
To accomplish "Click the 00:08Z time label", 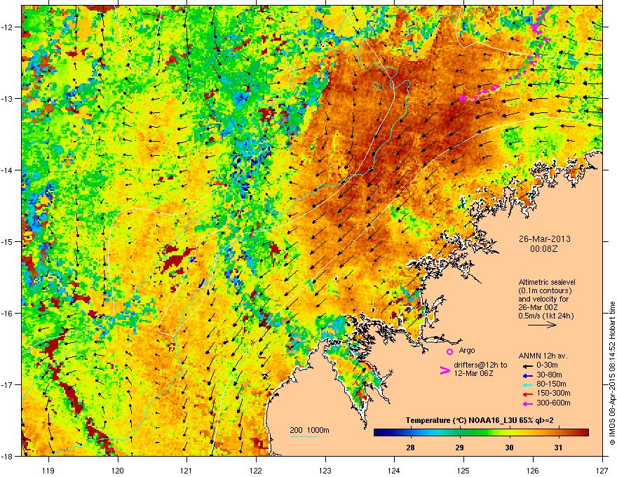I will point(544,249).
